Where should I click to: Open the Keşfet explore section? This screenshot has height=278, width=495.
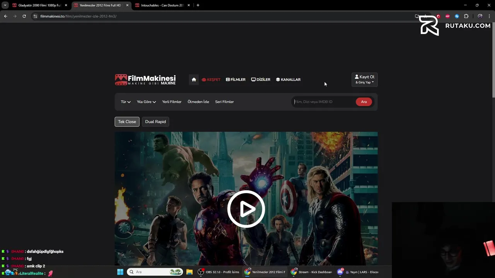click(x=211, y=80)
